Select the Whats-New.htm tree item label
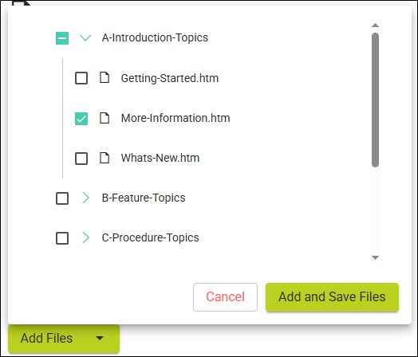This screenshot has height=357, width=418. pos(160,158)
